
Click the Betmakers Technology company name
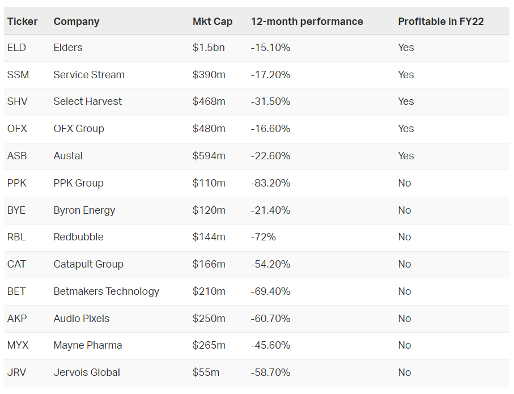pyautogui.click(x=107, y=291)
